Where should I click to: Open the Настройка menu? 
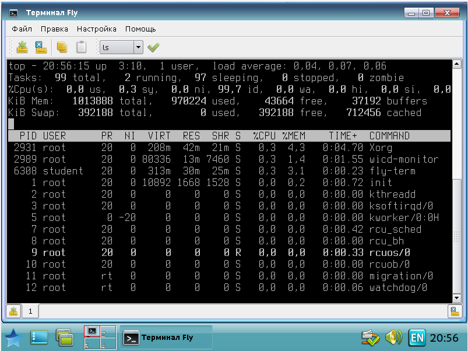[x=96, y=29]
